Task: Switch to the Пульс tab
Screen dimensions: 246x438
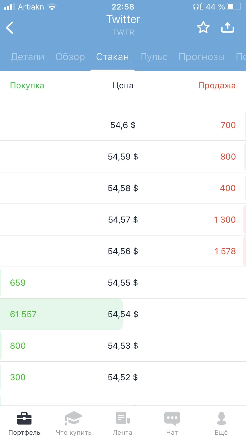Action: pyautogui.click(x=154, y=57)
